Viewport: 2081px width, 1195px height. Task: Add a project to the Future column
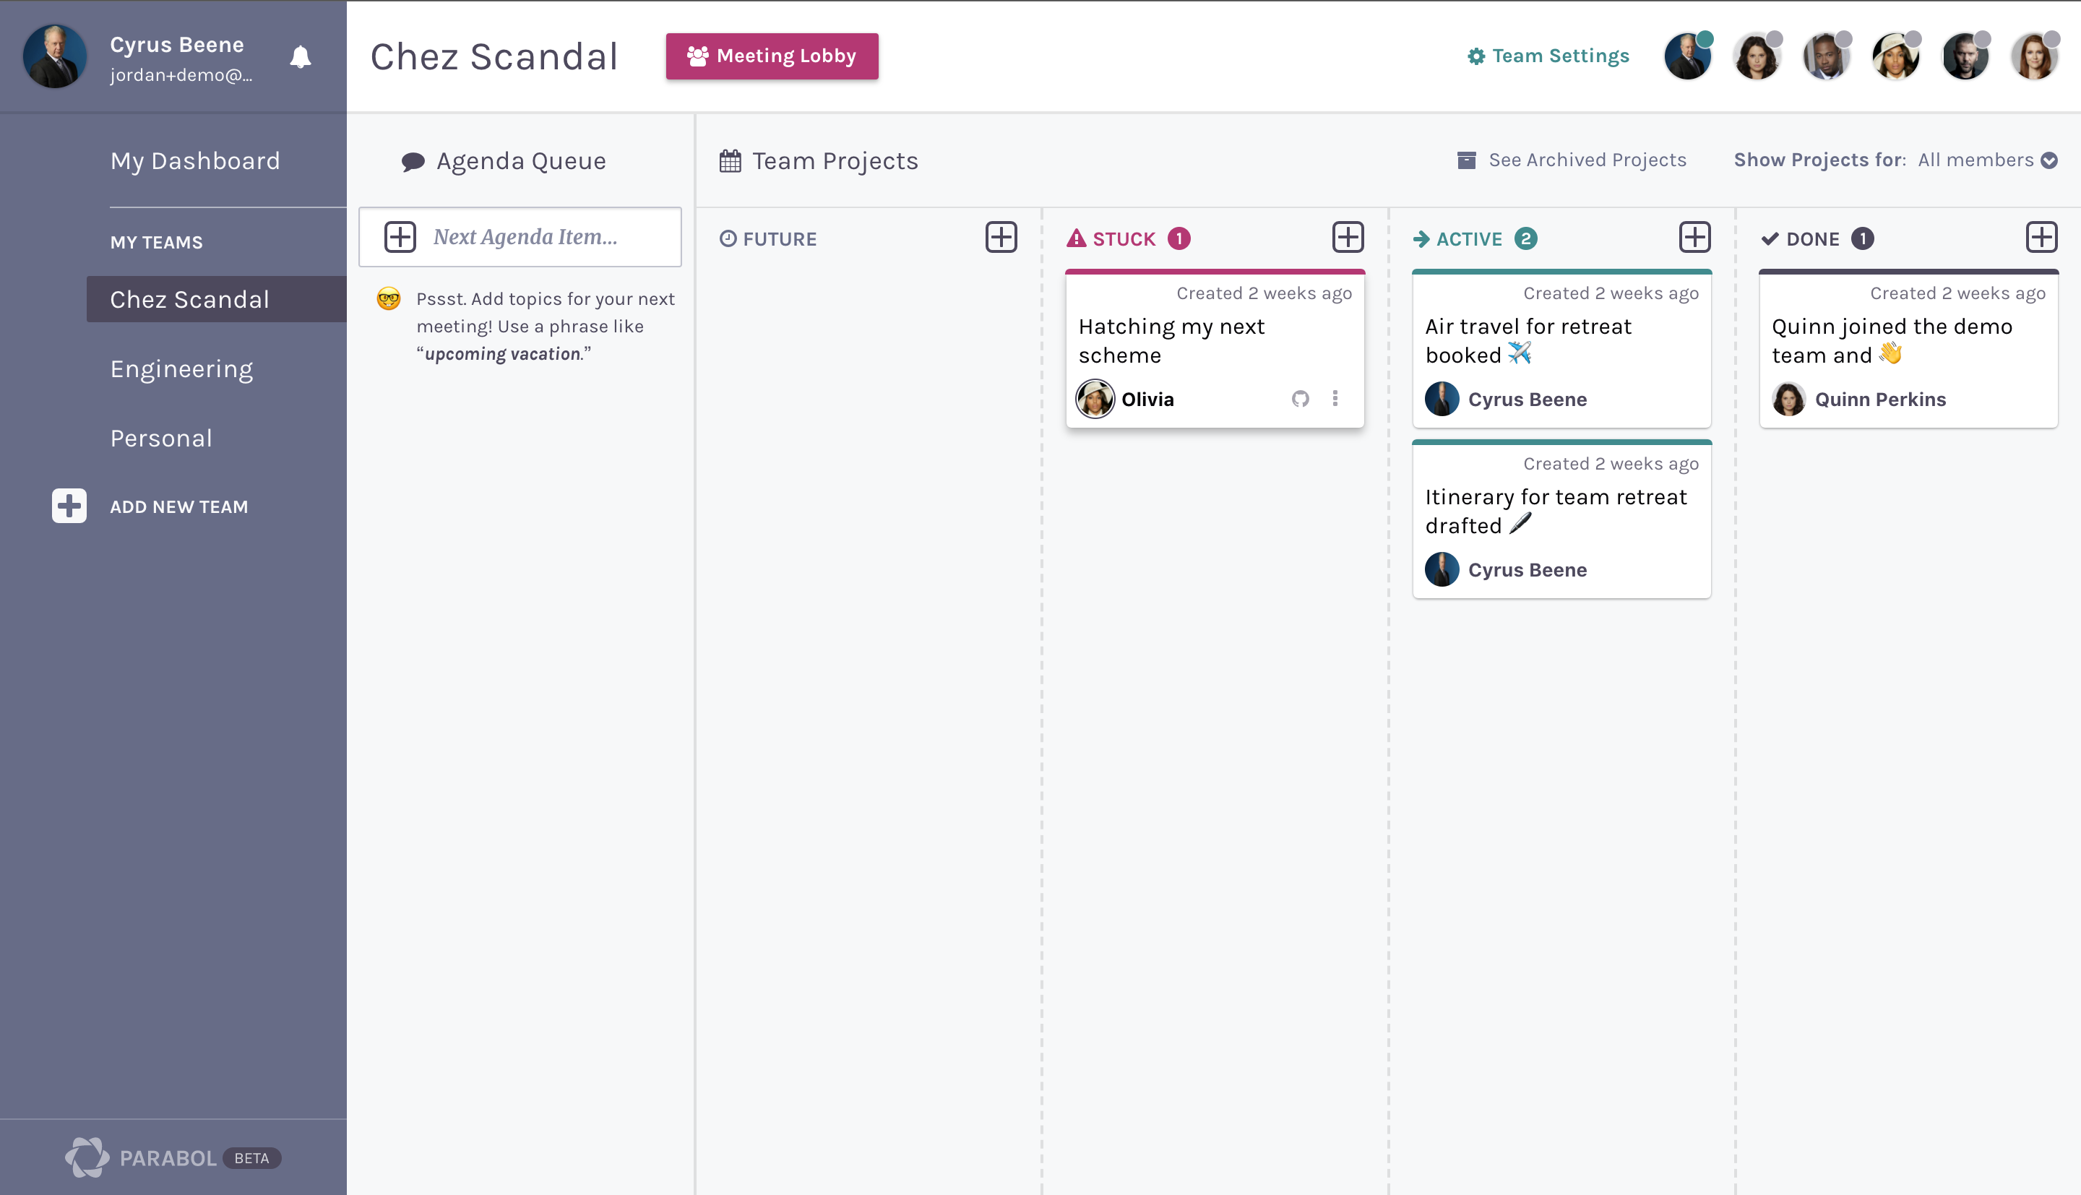(1001, 237)
